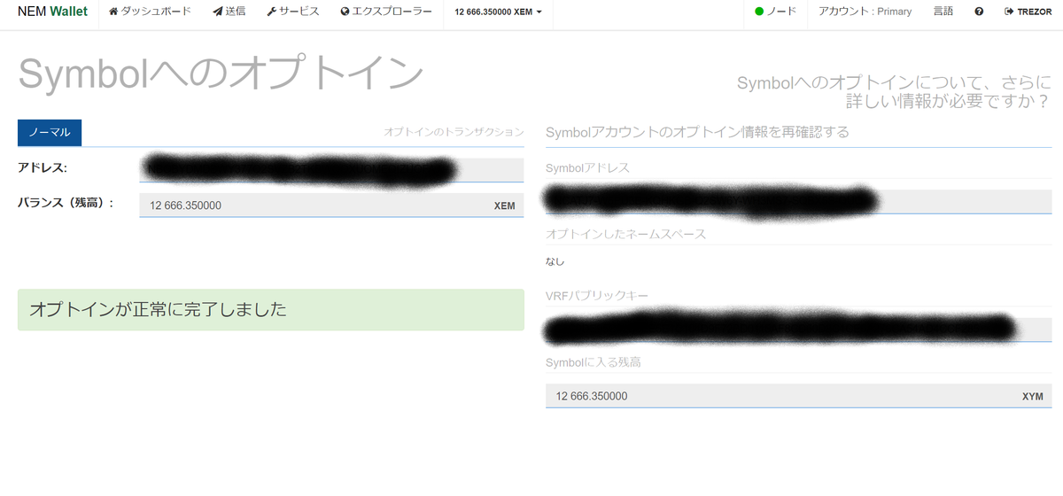The height and width of the screenshot is (496, 1063).
Task: Click the Symbolへのオプトインについて more info link
Action: point(895,92)
